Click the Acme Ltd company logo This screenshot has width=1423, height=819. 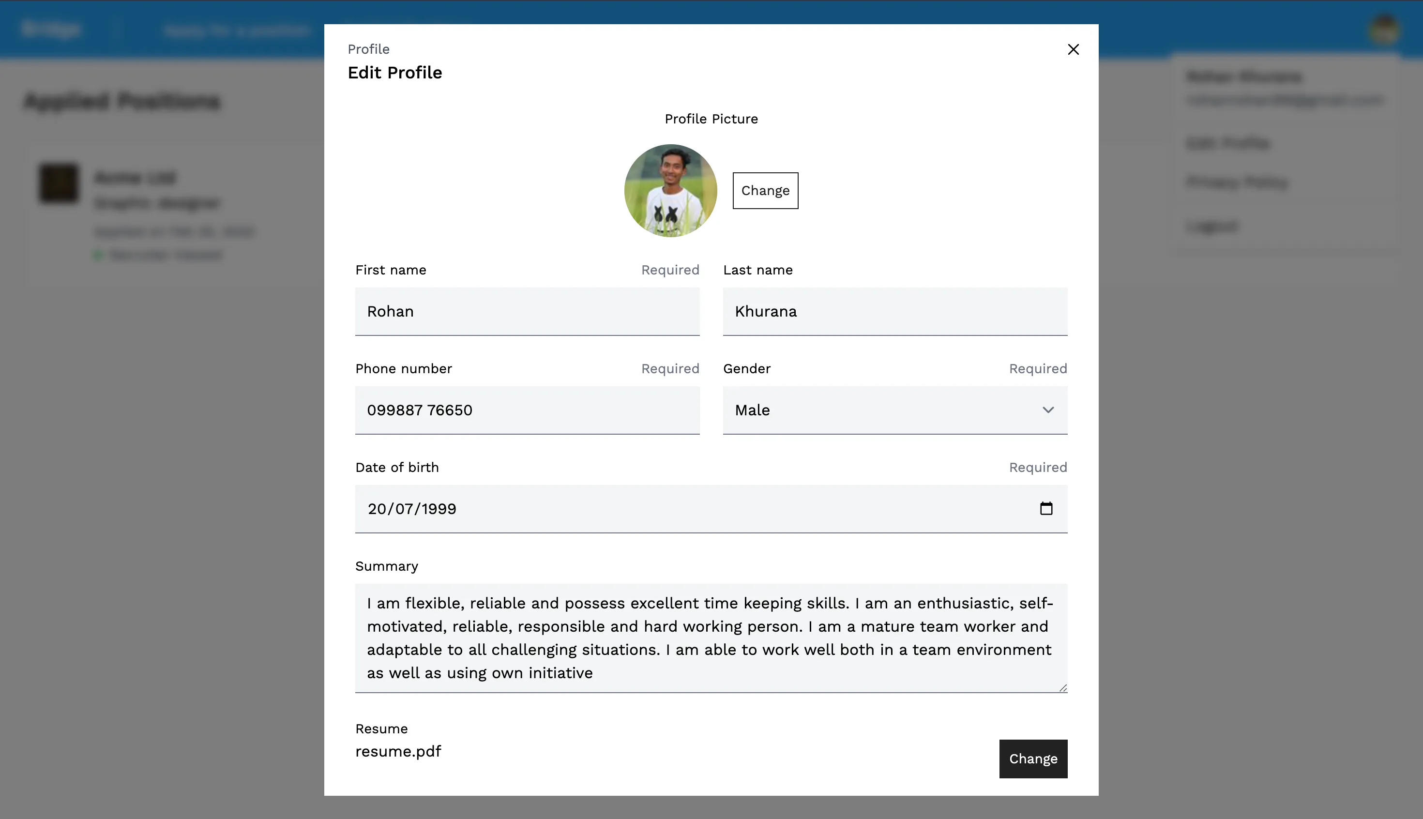click(x=59, y=183)
